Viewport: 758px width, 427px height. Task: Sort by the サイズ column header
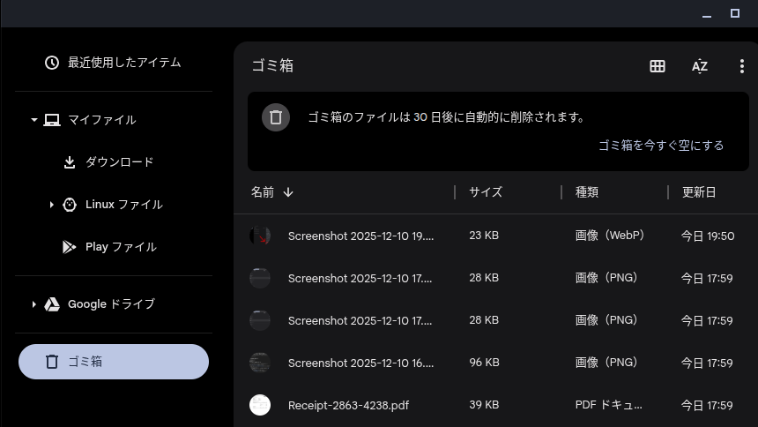[x=486, y=192]
